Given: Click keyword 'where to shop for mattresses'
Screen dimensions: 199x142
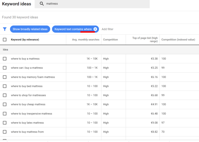Looking at the screenshot, I should tap(28, 95).
